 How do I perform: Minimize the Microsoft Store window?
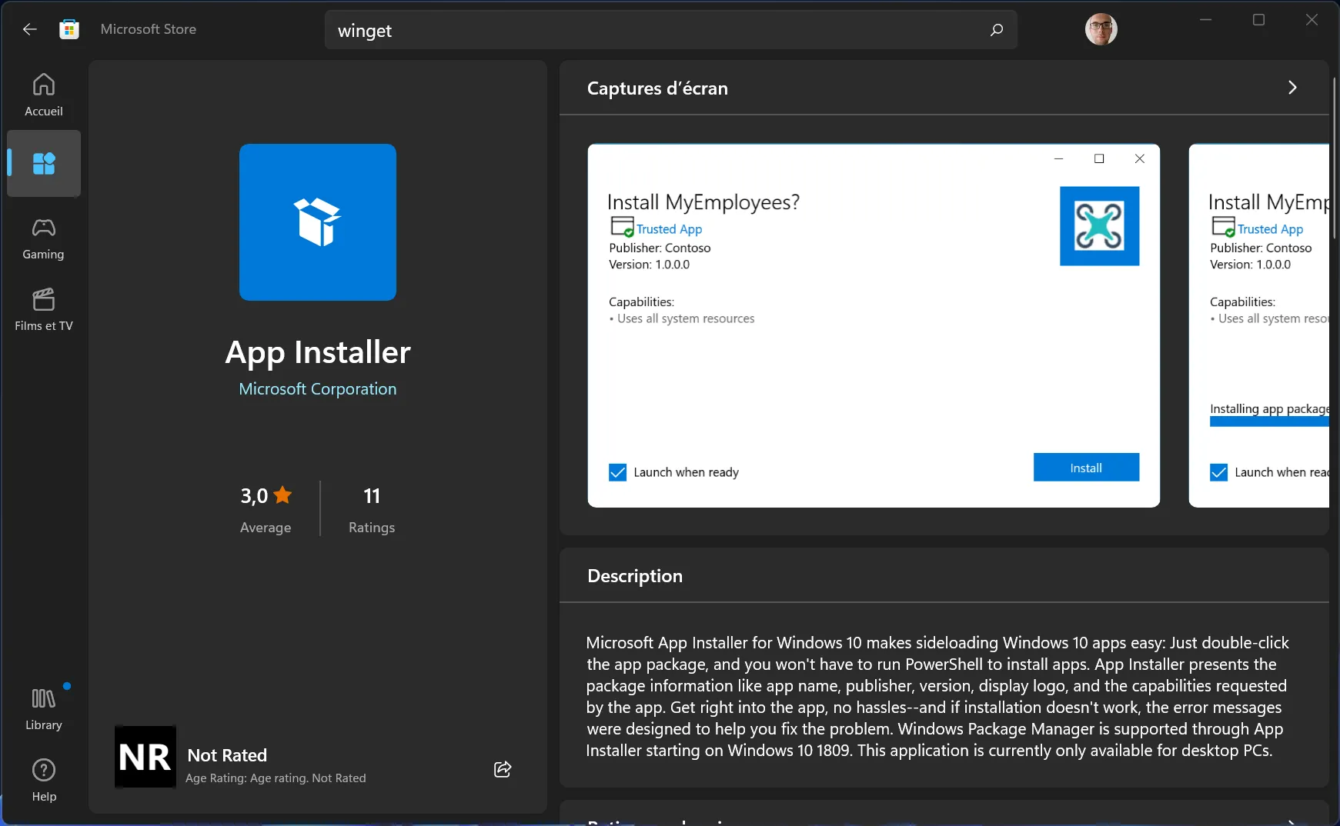(x=1205, y=20)
